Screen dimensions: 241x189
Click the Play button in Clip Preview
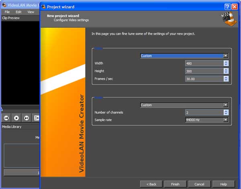point(16,118)
